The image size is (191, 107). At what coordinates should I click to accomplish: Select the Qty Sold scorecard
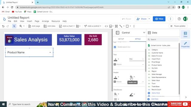pyautogui.click(x=93, y=40)
